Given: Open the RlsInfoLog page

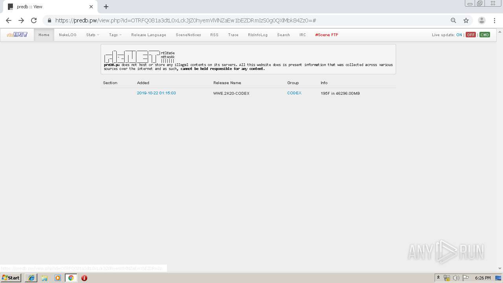Looking at the screenshot, I should point(258,35).
